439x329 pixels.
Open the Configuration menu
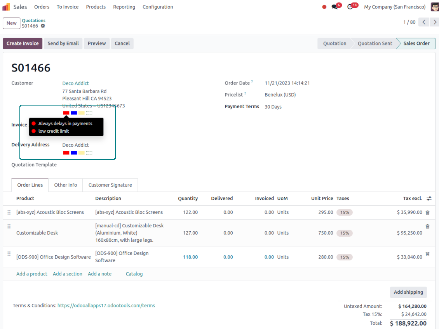158,7
